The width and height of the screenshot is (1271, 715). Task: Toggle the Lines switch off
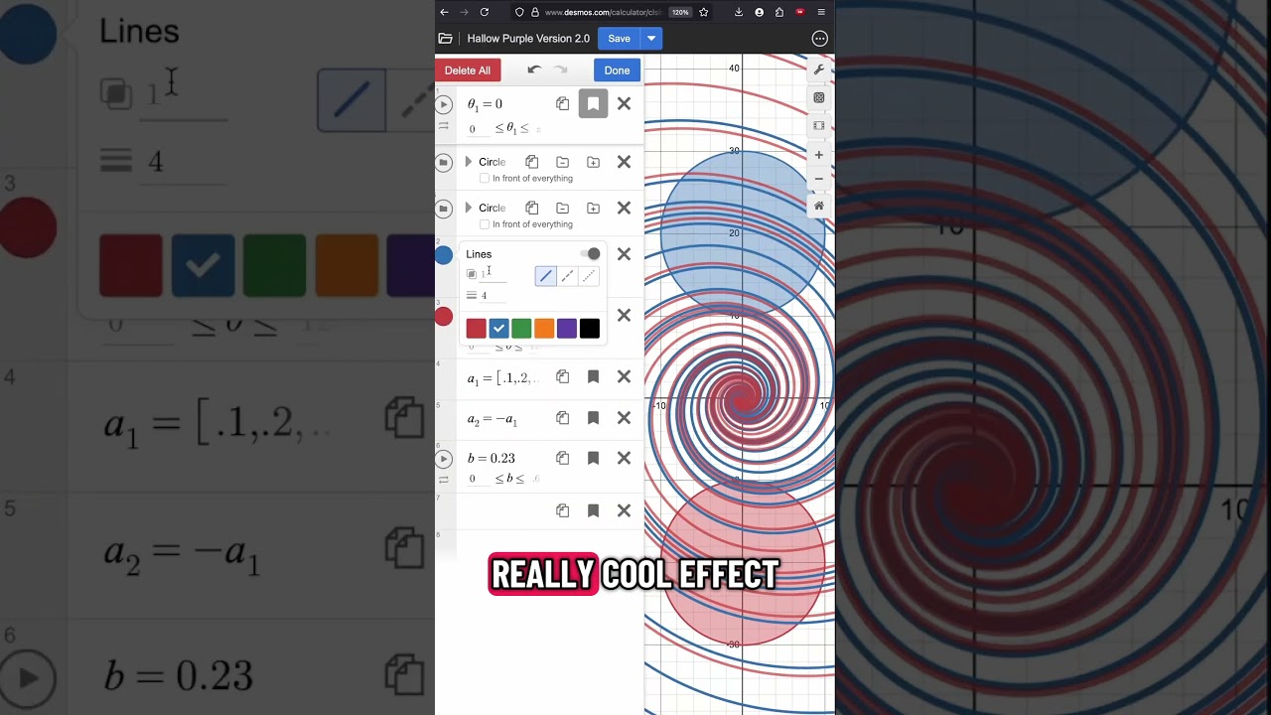click(x=591, y=254)
